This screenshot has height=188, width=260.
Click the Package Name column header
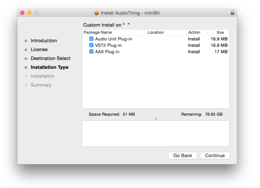pyautogui.click(x=98, y=33)
